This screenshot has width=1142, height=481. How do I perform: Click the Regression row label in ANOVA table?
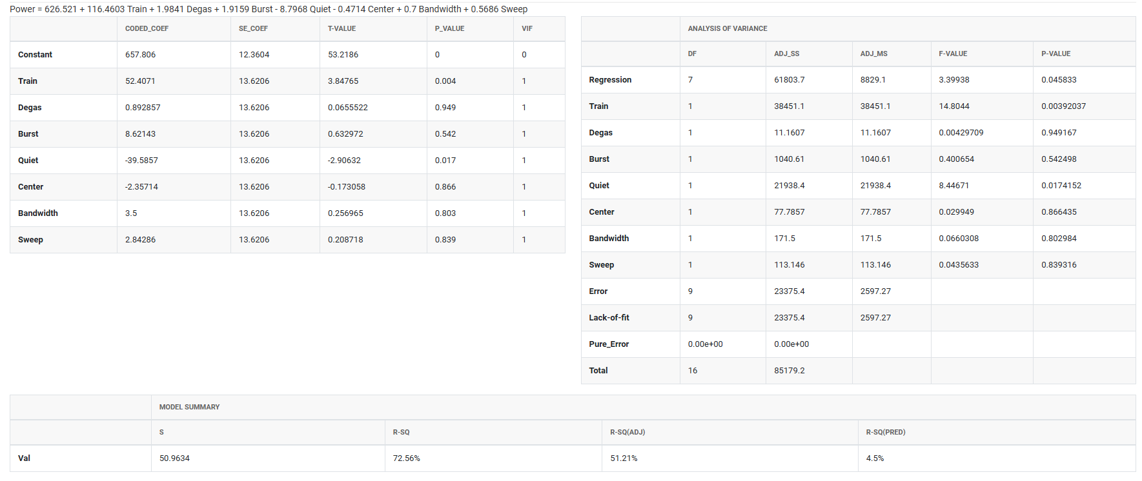pos(610,80)
